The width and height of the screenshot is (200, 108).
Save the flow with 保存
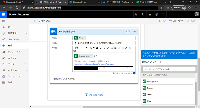pyautogui.click(x=163, y=21)
